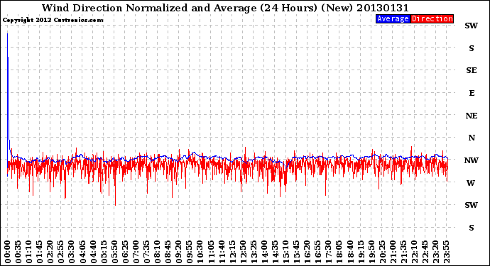Click the 22:10 time axis label
This screenshot has height=266, width=490.
(x=414, y=252)
